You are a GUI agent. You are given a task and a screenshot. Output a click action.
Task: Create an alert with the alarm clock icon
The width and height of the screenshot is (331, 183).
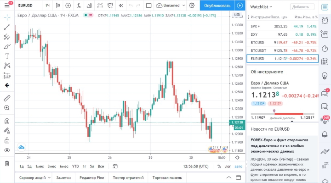110,6
